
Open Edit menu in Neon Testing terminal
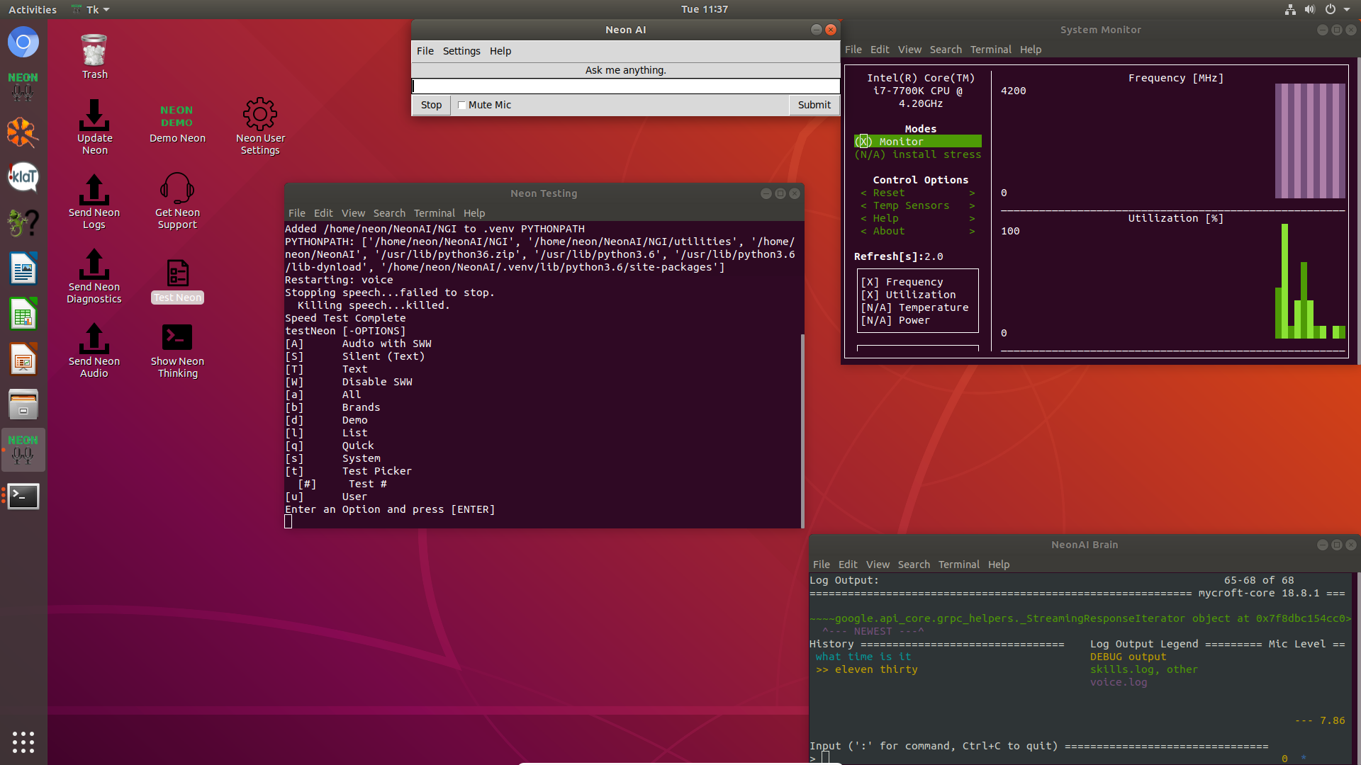coord(323,213)
